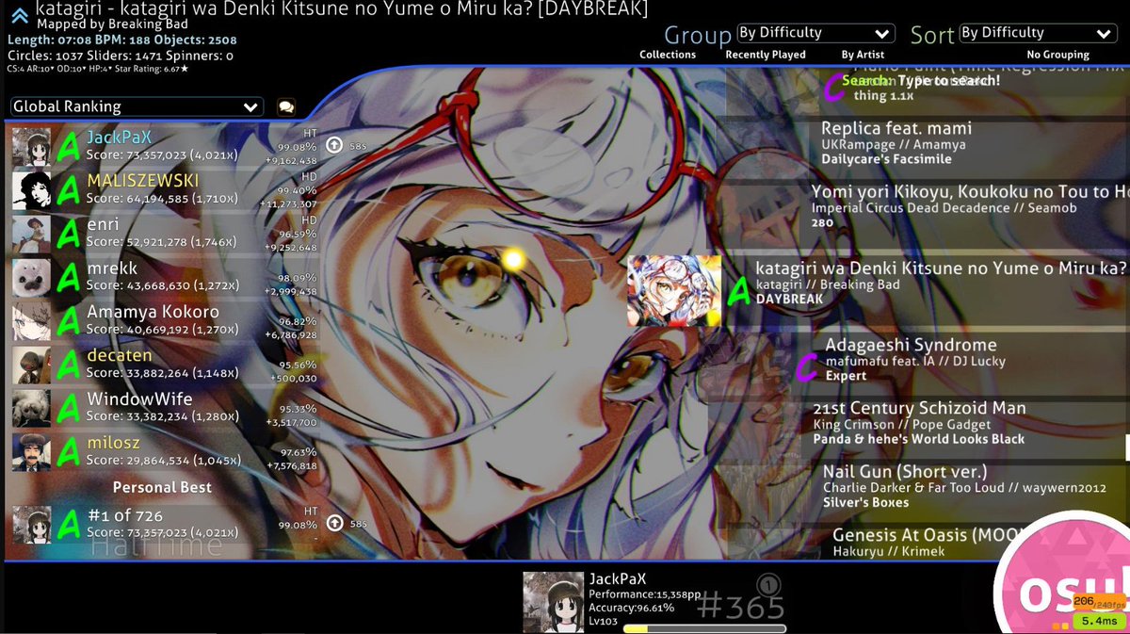This screenshot has height=634, width=1130.
Task: Click the purple C rank icon on the top song card
Action: point(832,87)
